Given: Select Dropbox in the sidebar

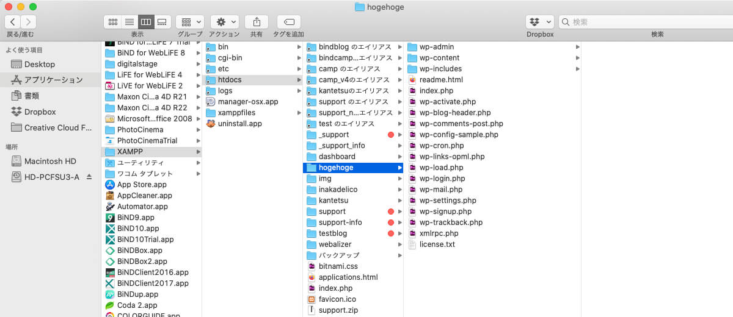Looking at the screenshot, I should click(x=50, y=112).
